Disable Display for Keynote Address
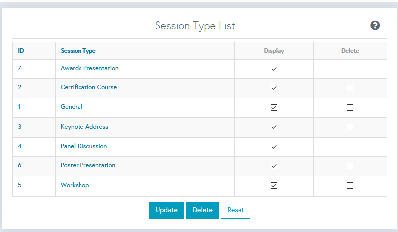Screen dimensions: 398x232 click(x=274, y=127)
